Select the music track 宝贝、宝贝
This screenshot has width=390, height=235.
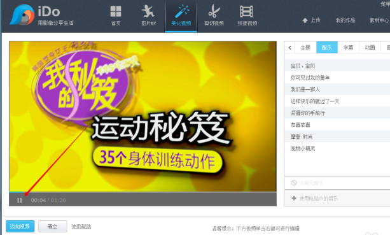coord(337,66)
